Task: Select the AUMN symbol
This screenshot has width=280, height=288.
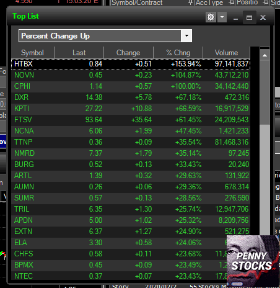Action: (24, 187)
